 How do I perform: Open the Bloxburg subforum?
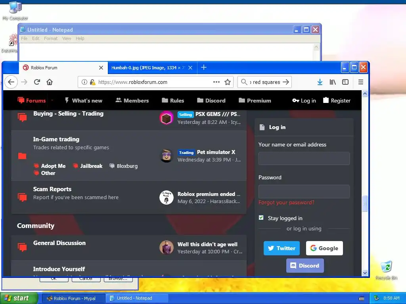pos(127,166)
